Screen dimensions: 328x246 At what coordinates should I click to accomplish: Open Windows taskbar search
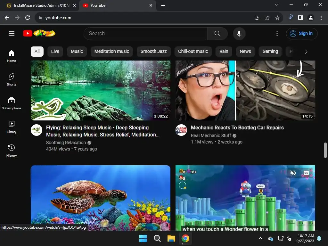(x=157, y=238)
